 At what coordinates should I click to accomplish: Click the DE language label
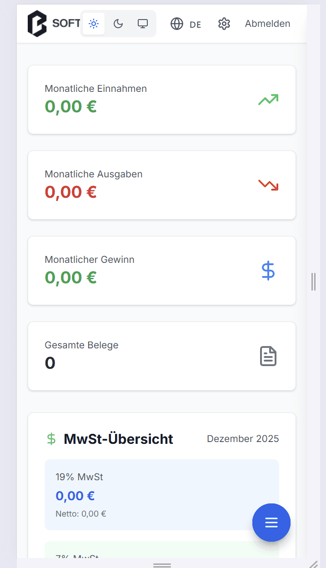tap(196, 25)
